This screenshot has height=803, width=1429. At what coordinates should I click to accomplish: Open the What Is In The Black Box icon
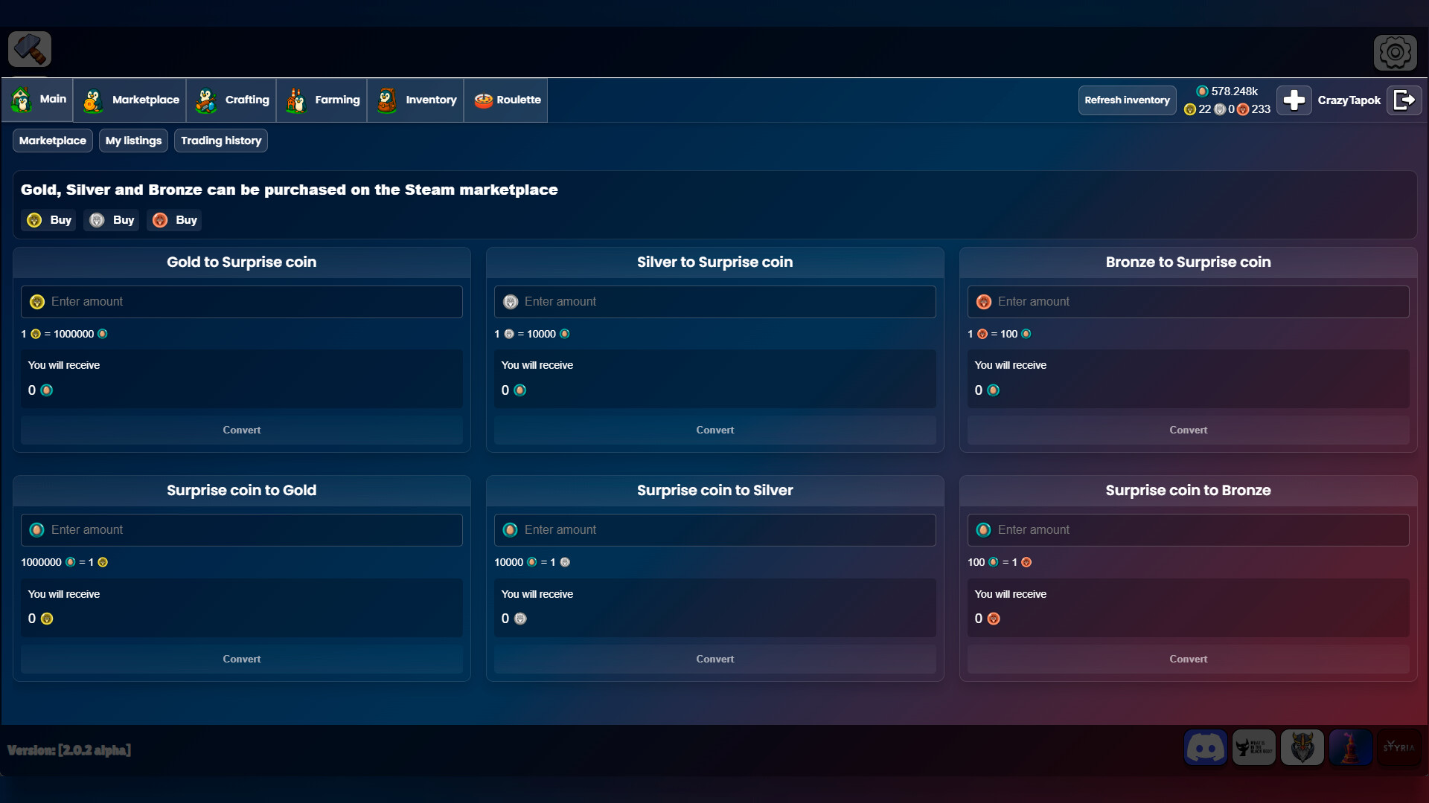click(1254, 748)
